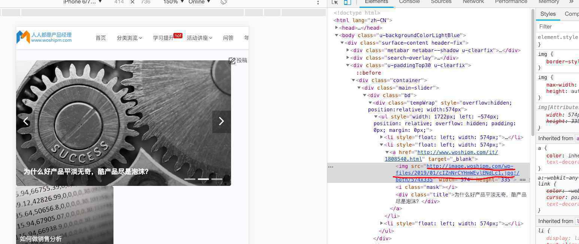The image size is (579, 244).
Task: Select the div class title element
Action: coord(461,198)
